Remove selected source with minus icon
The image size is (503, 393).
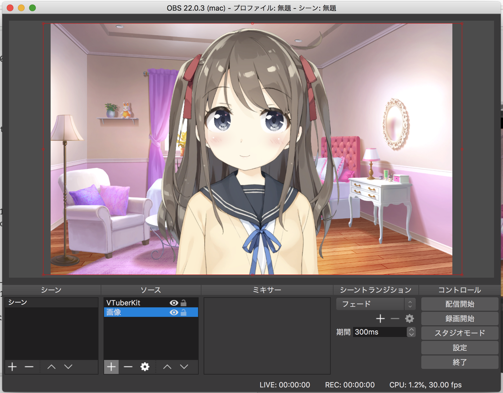(128, 367)
